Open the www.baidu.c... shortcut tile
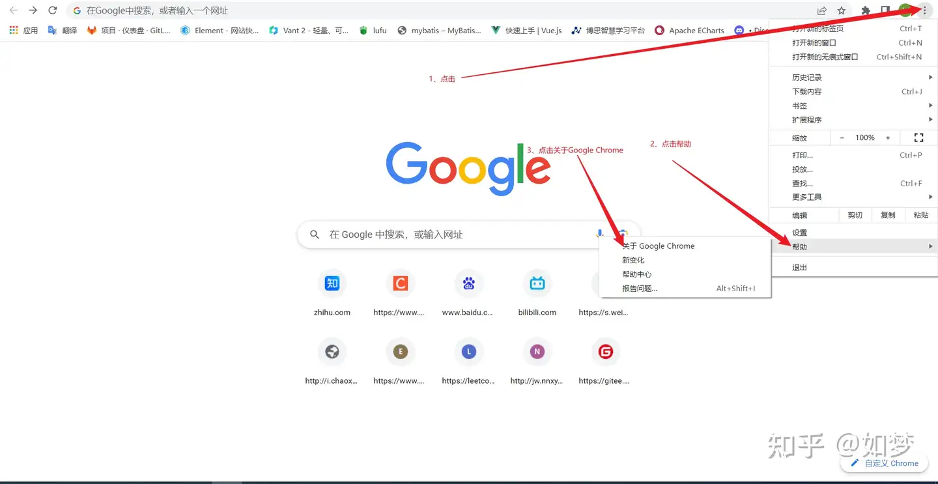938x484 pixels. [468, 292]
